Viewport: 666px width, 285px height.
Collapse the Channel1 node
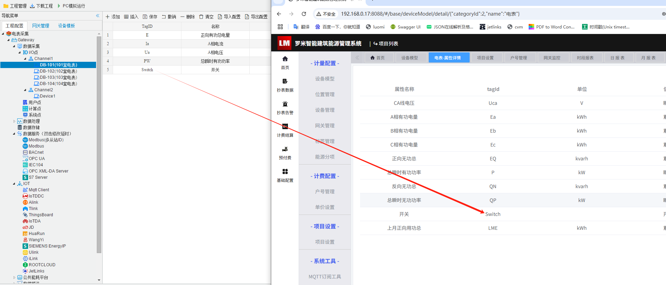[25, 59]
